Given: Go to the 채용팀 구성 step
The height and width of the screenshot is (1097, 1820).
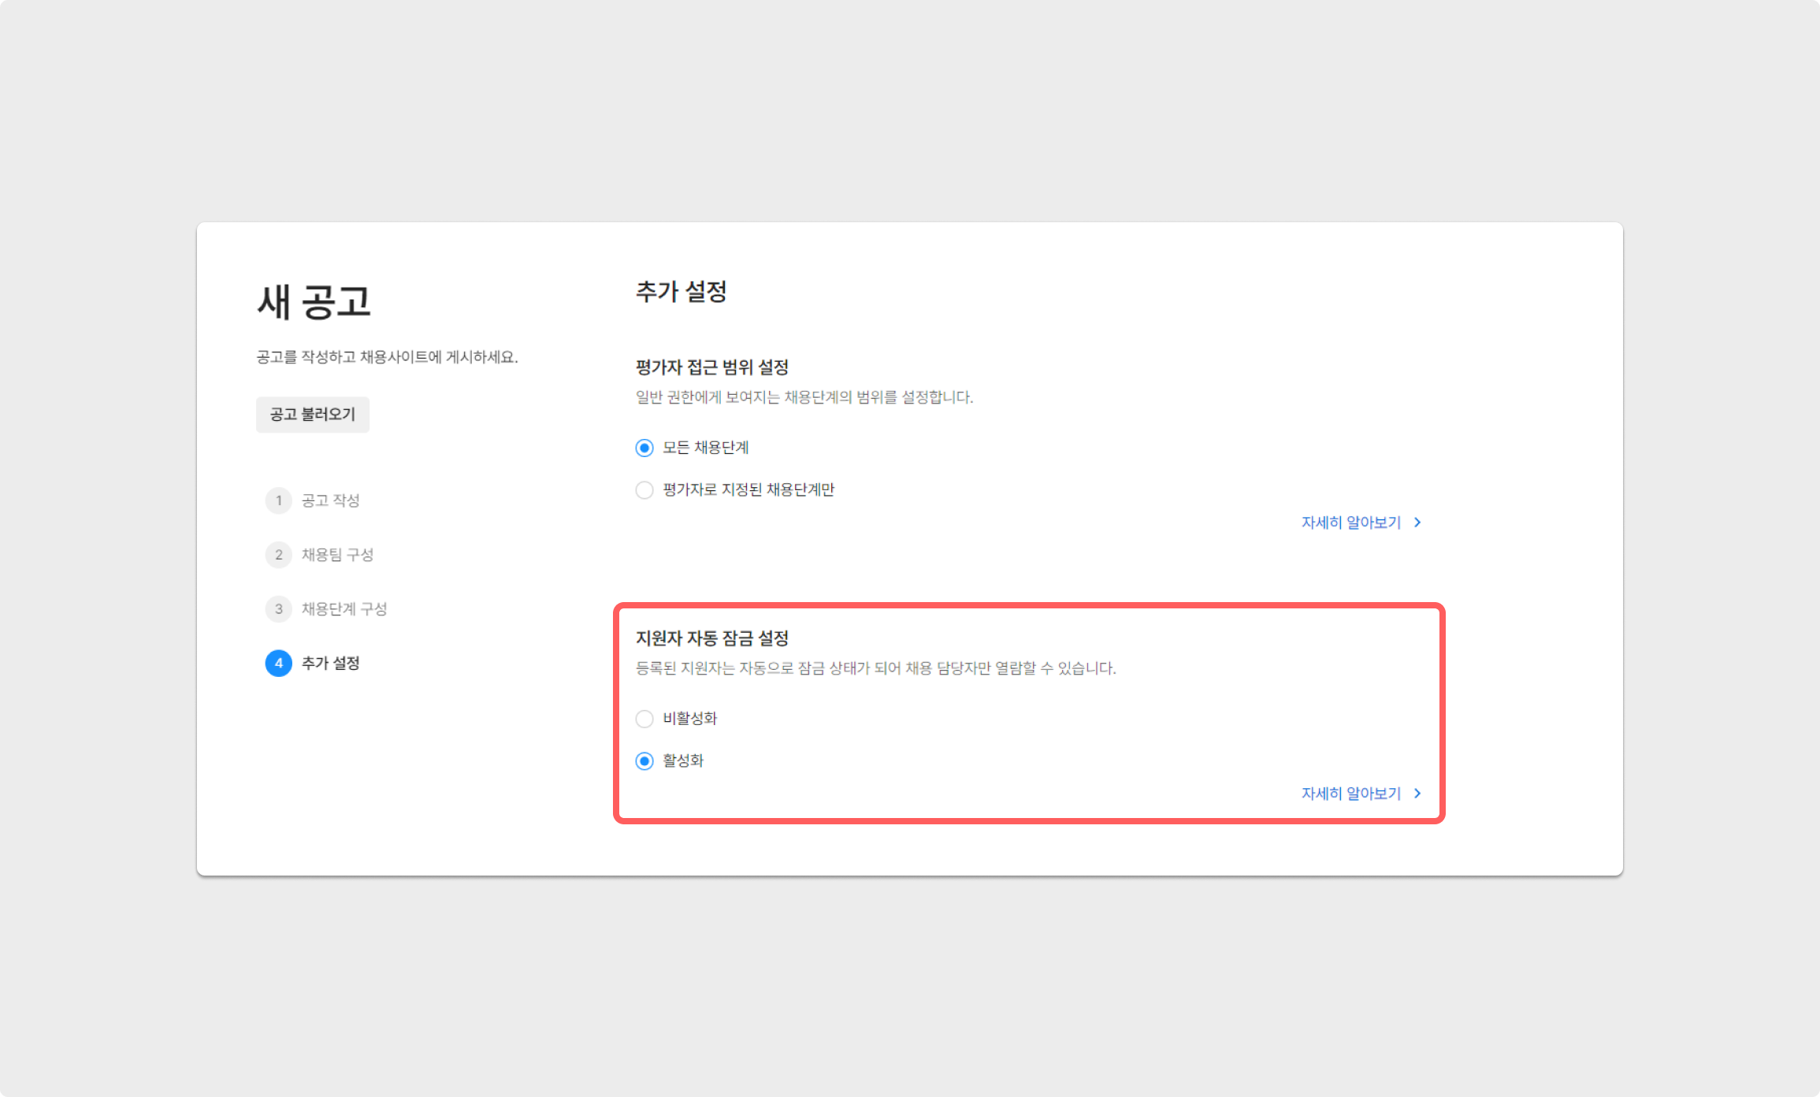Looking at the screenshot, I should coord(337,555).
